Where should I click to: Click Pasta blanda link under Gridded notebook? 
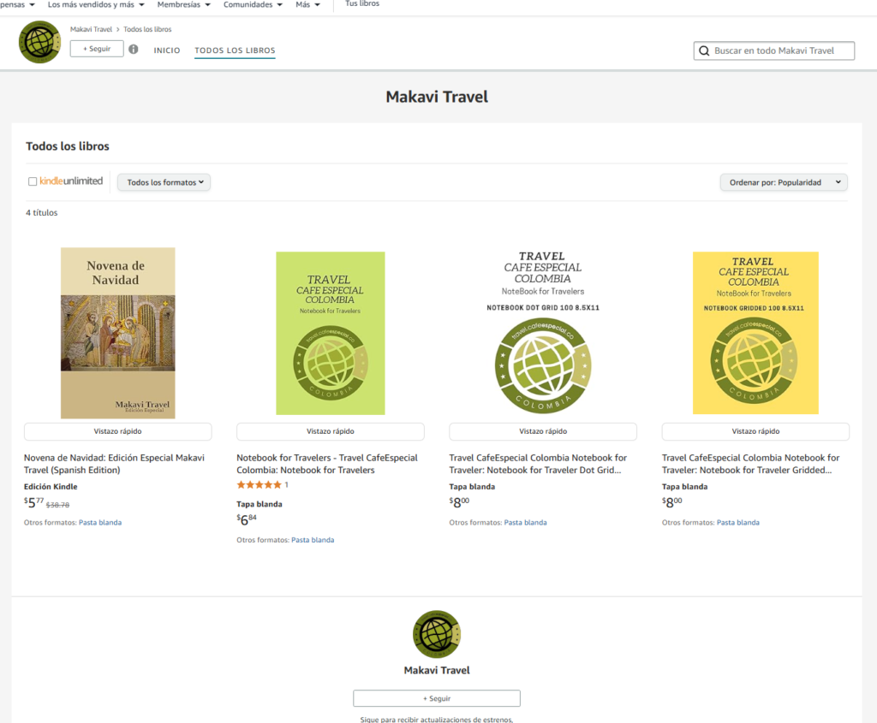coord(738,523)
